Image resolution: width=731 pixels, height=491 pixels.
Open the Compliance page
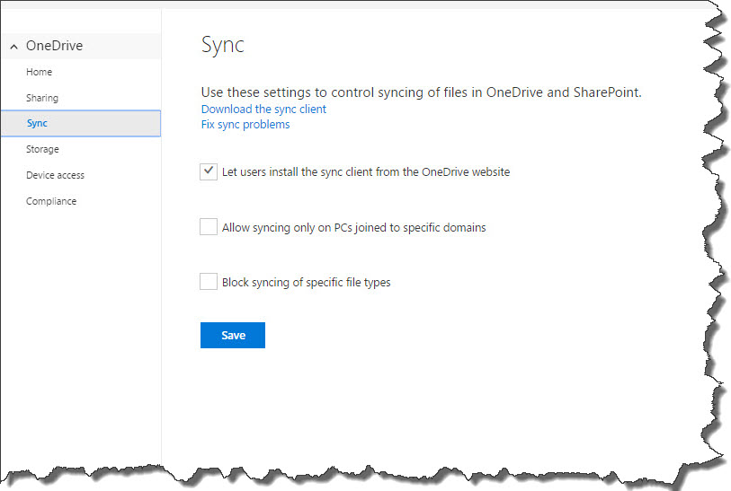click(x=51, y=201)
